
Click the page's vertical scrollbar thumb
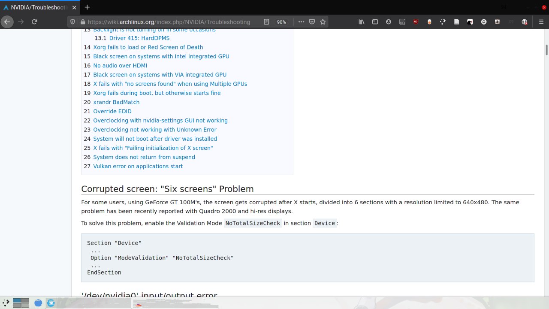(546, 50)
